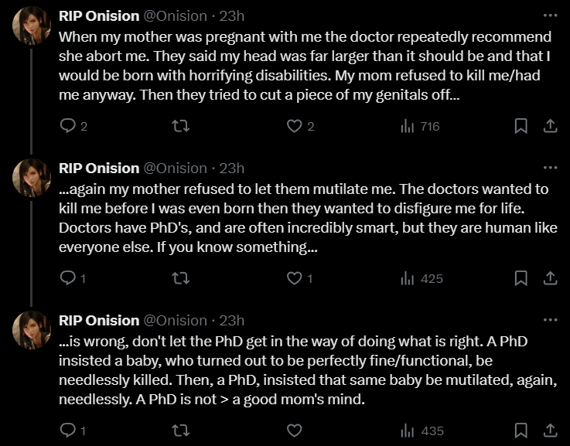The height and width of the screenshot is (446, 570).
Task: Like the first tweet with 2 likes
Action: coord(295,126)
